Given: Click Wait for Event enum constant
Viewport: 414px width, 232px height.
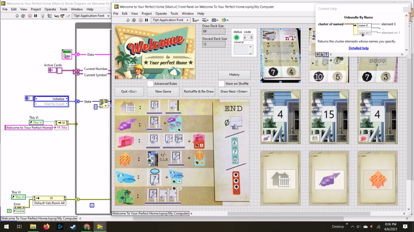Looking at the screenshot, I should (51, 104).
